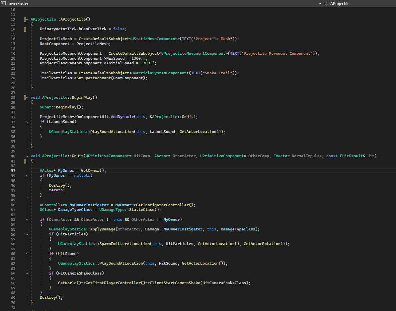Click the ApplyDamage function call
396x311 pixels.
[103, 229]
